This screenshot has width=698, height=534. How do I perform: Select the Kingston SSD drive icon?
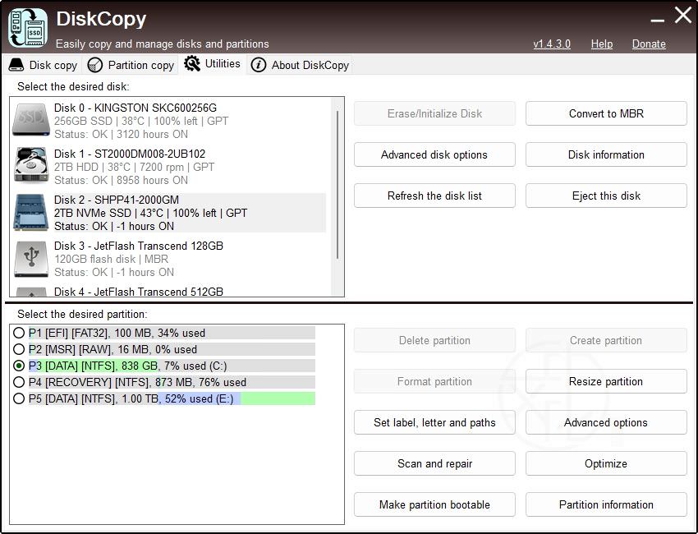click(31, 121)
